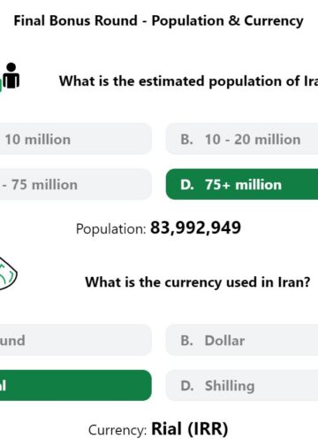Choose the '- 75 million' answer option
318x446 pixels.
pos(76,184)
